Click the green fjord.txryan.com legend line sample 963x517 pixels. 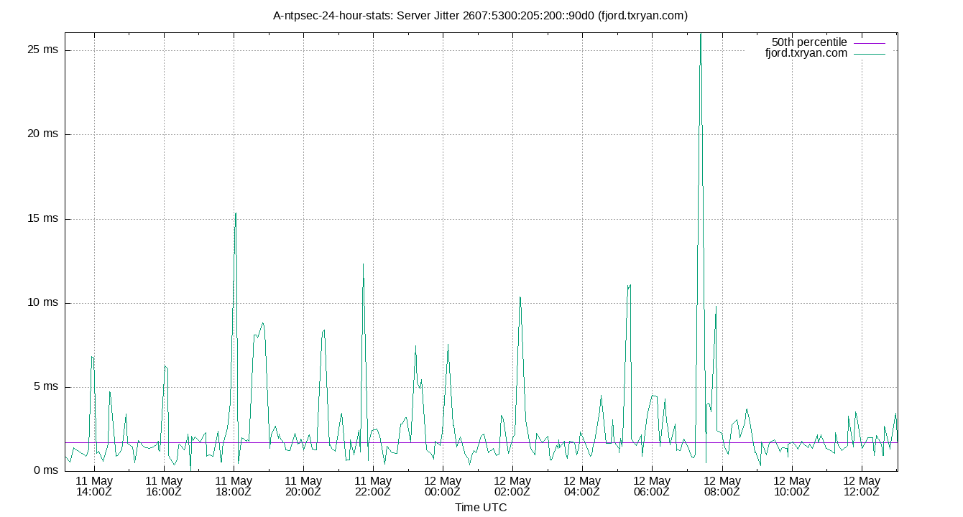coord(870,54)
